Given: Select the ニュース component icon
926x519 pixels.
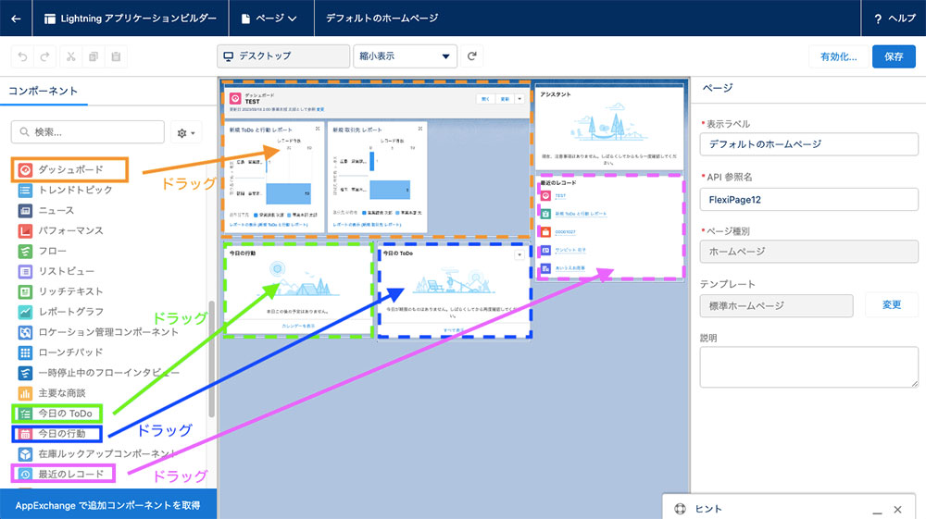Looking at the screenshot, I should (x=25, y=211).
